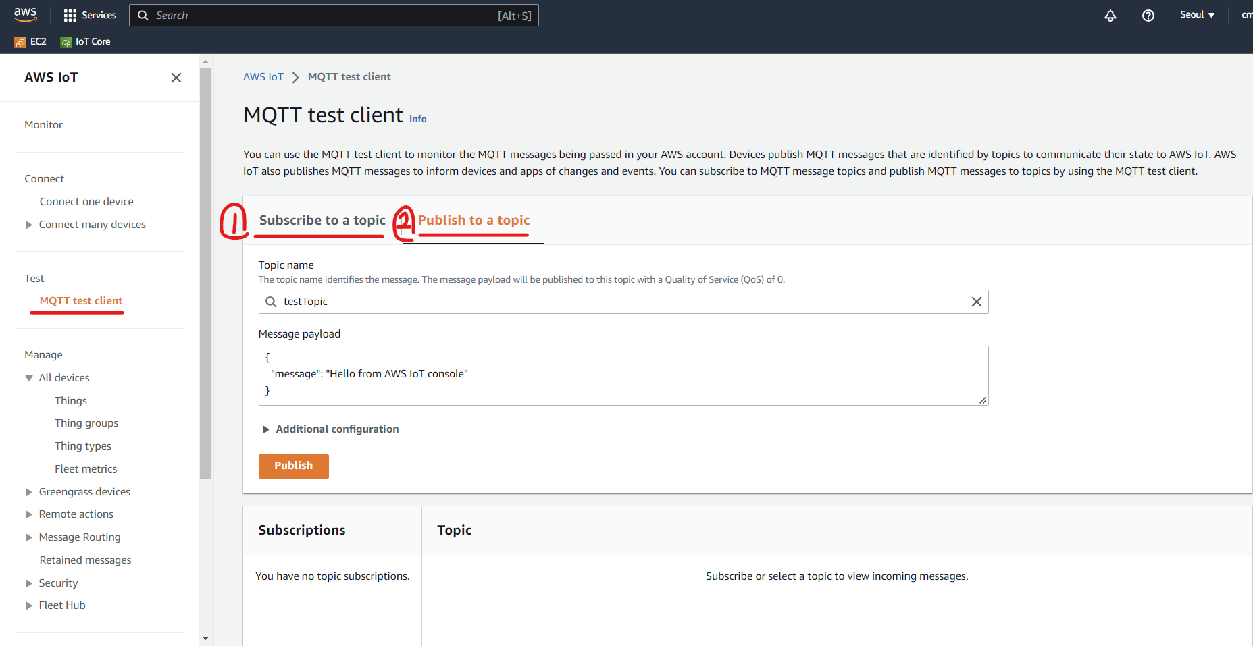
Task: Close the AWS IoT side navigation panel
Action: [176, 78]
